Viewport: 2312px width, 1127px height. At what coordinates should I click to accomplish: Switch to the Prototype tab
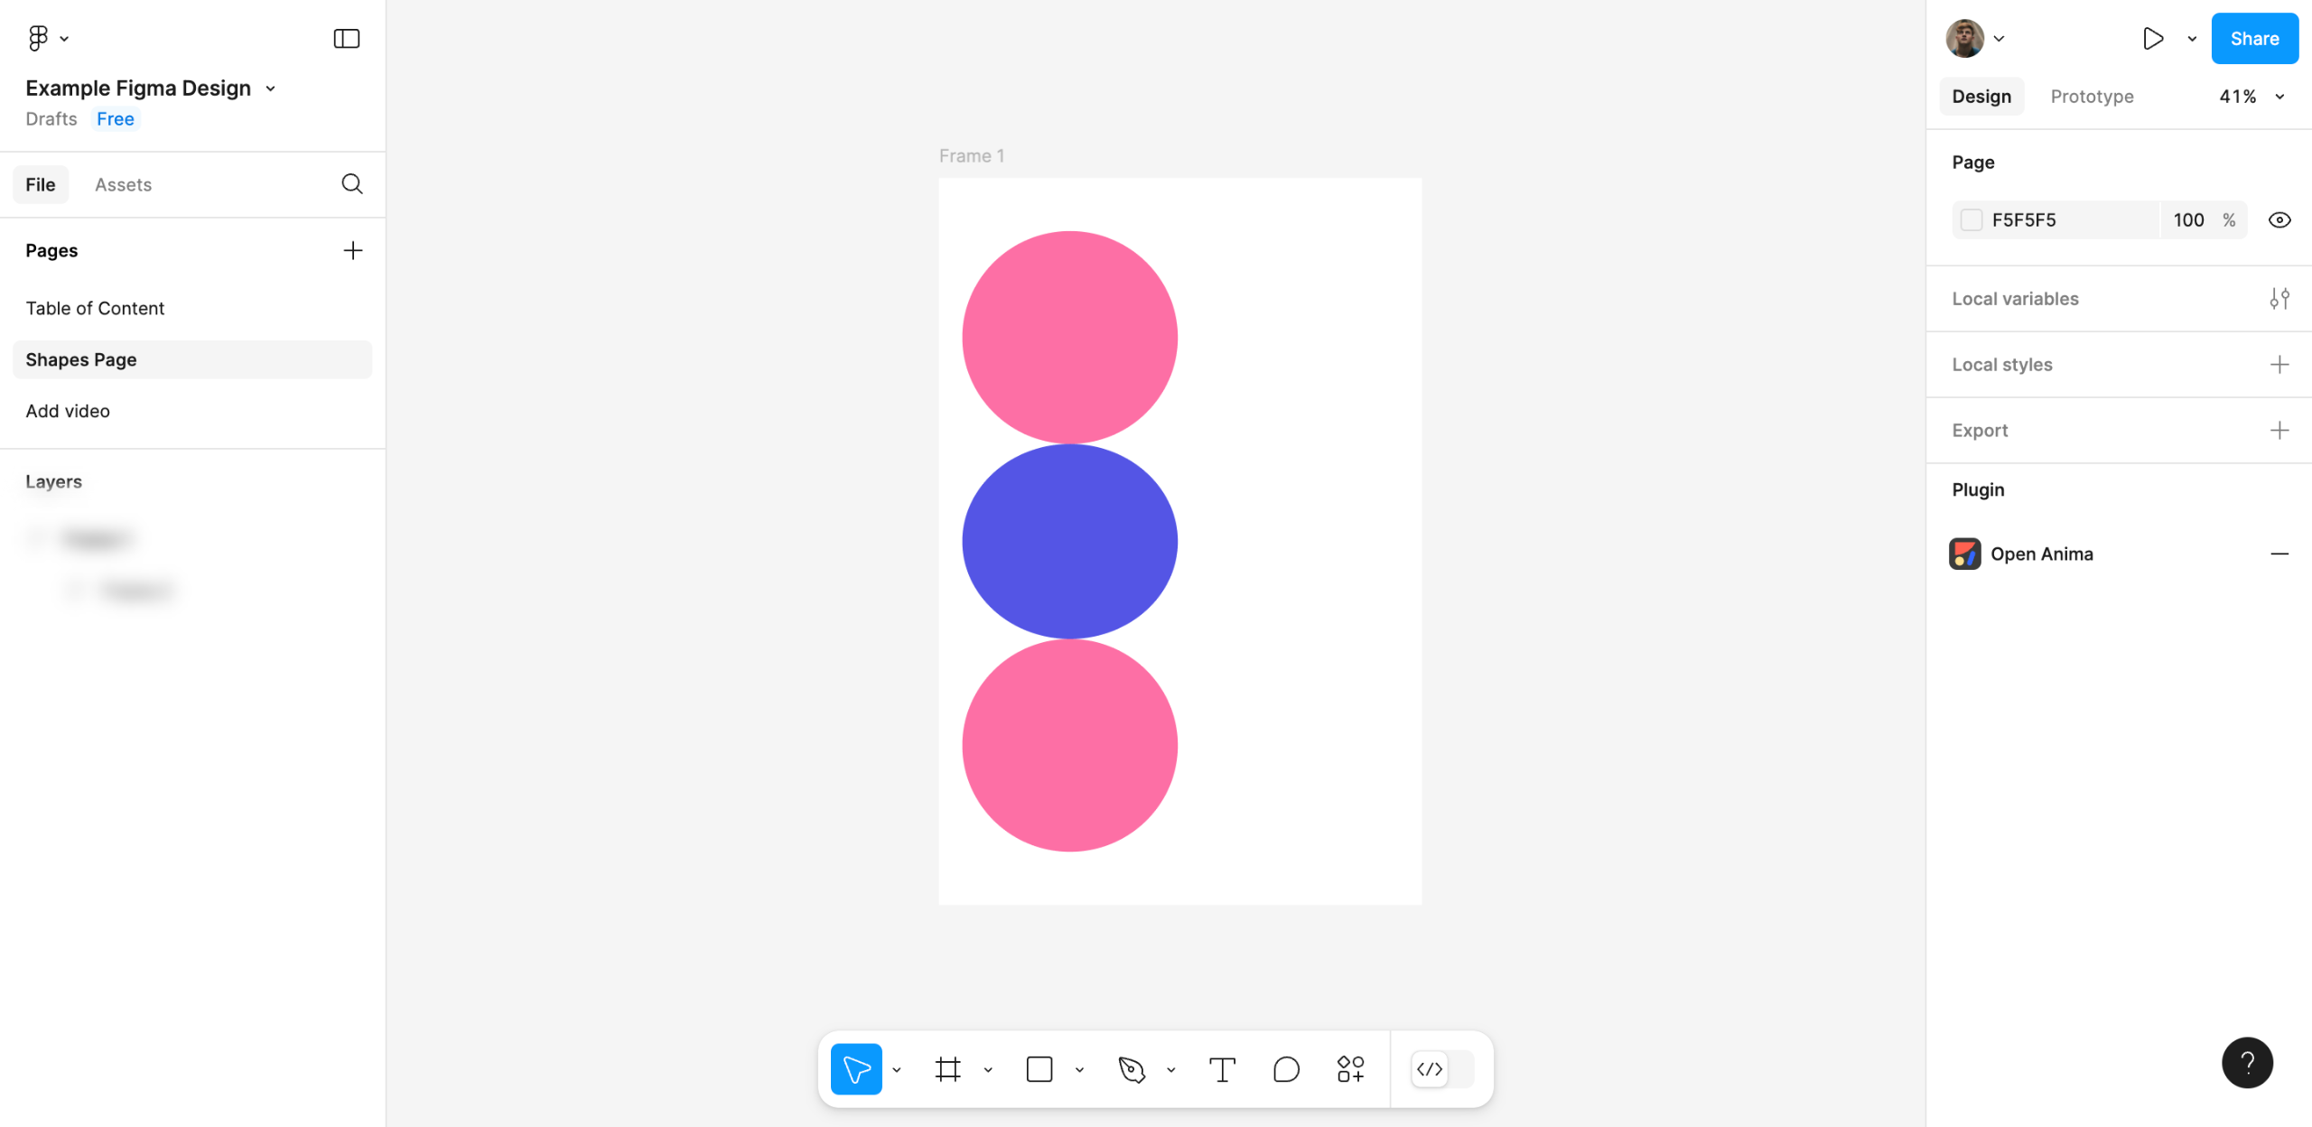[2092, 97]
